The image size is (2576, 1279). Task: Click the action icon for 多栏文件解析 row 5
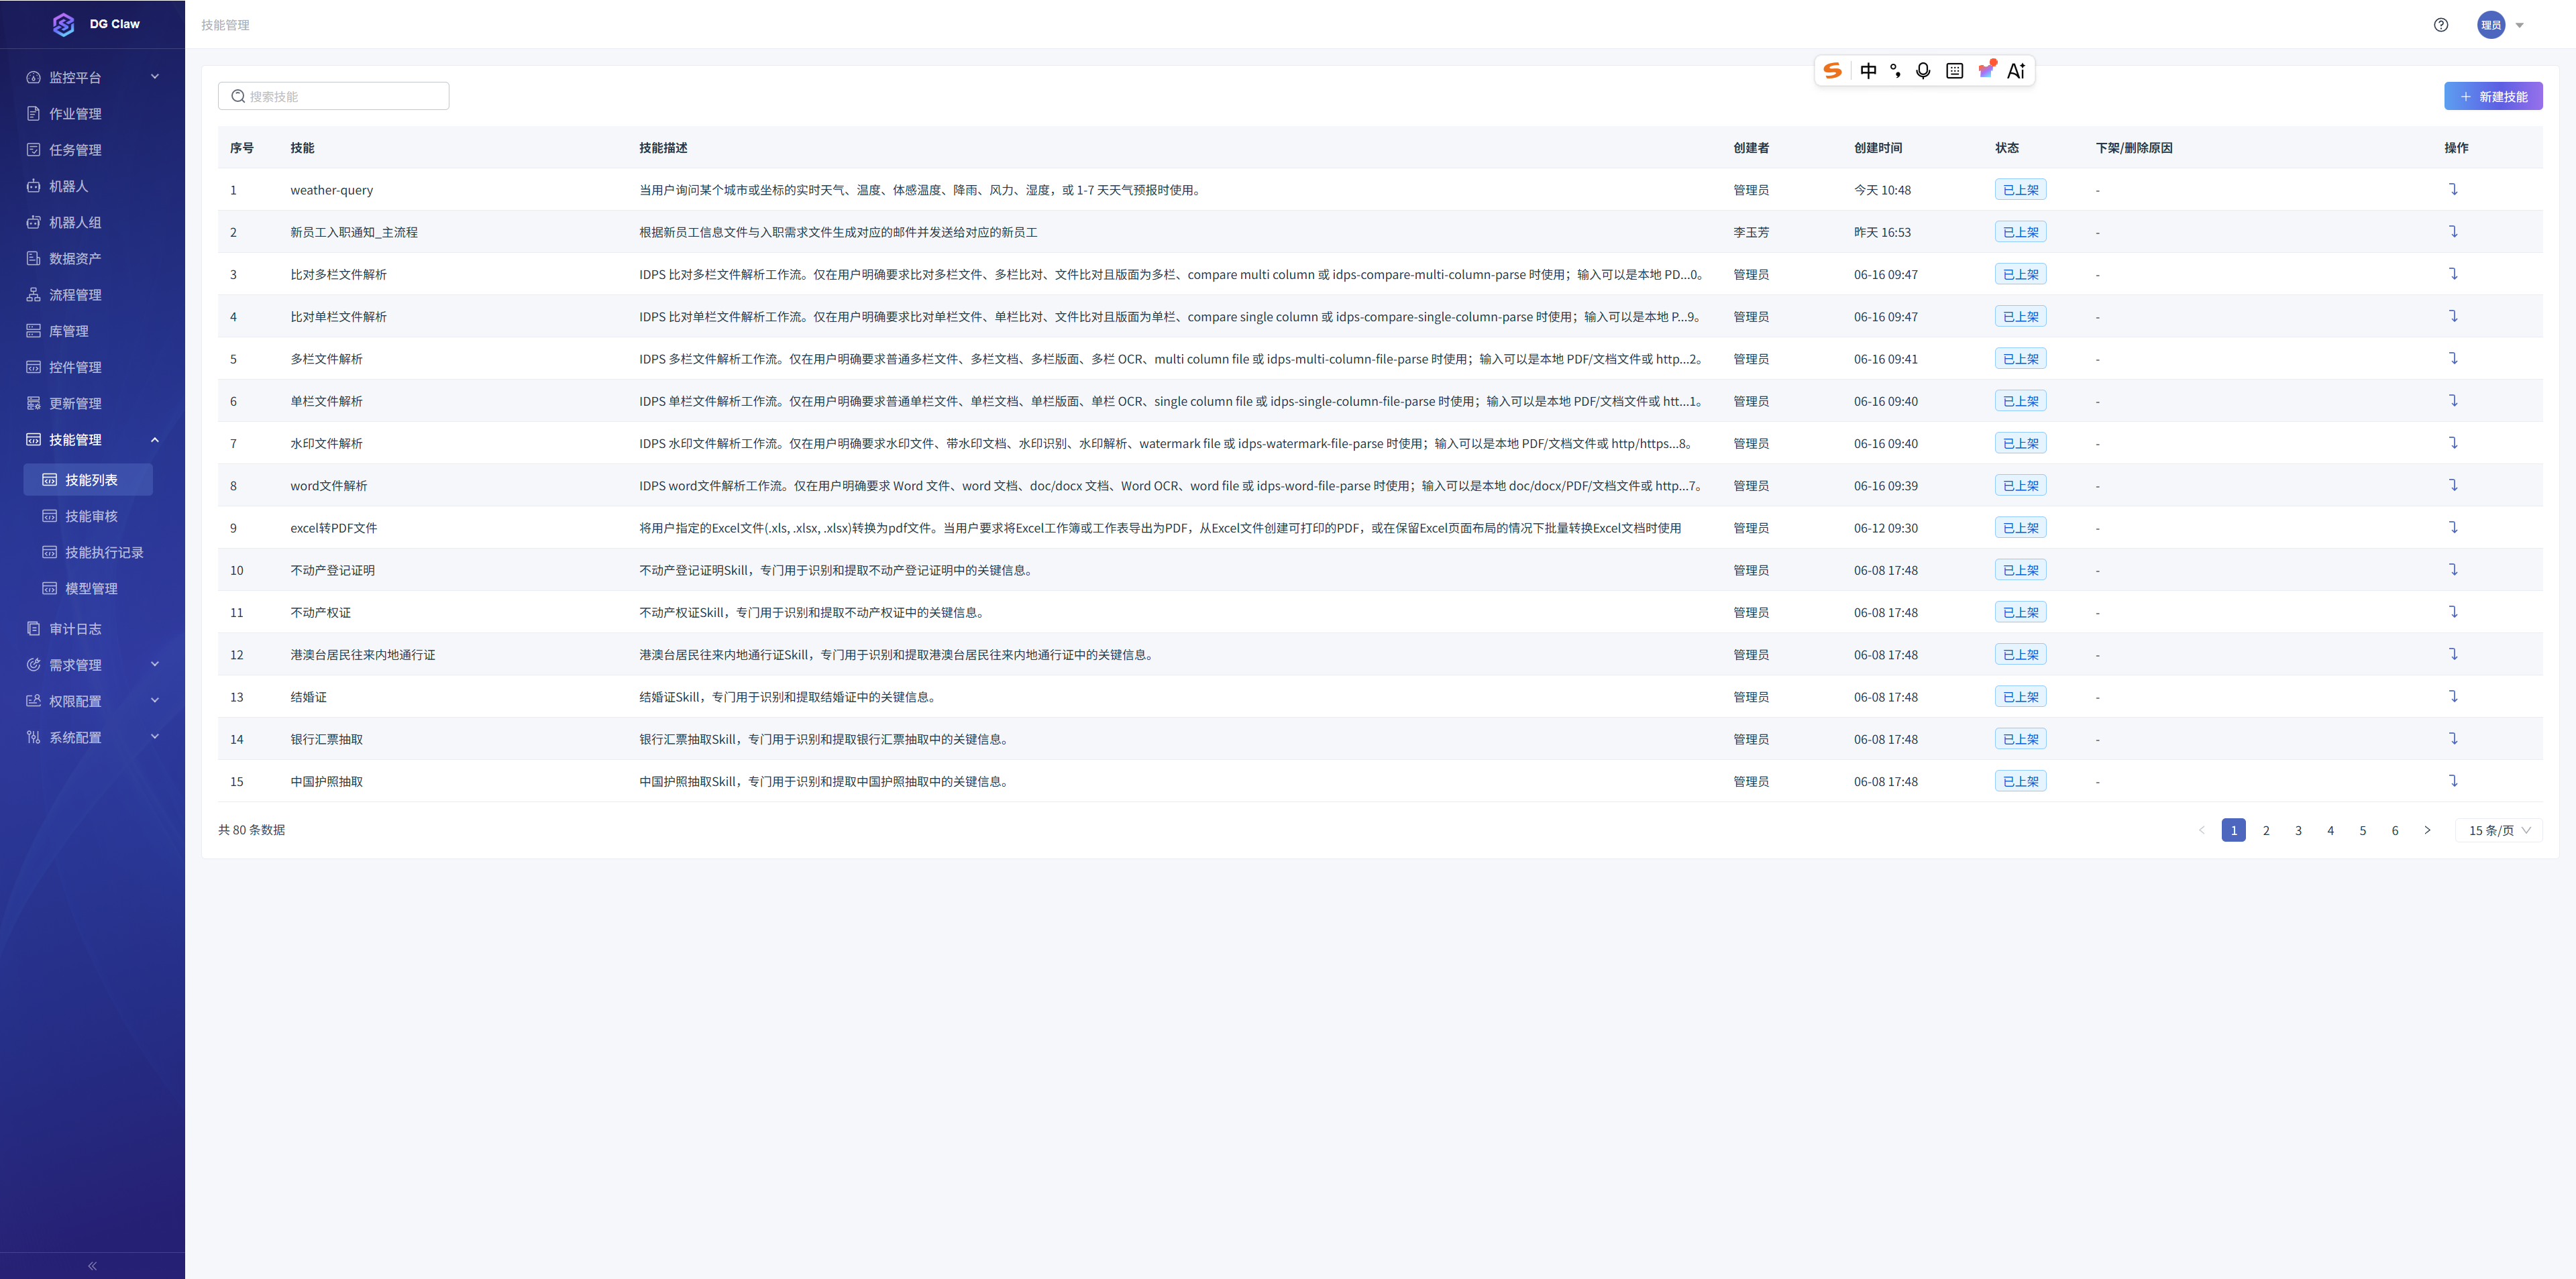2453,358
